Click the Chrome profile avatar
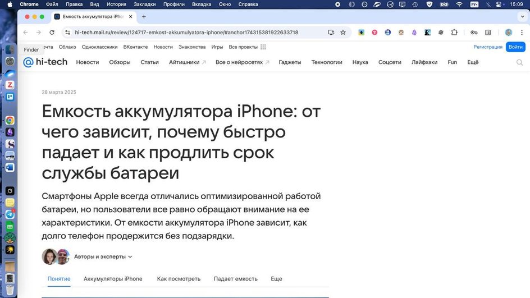The height and width of the screenshot is (298, 530). pyautogui.click(x=508, y=33)
